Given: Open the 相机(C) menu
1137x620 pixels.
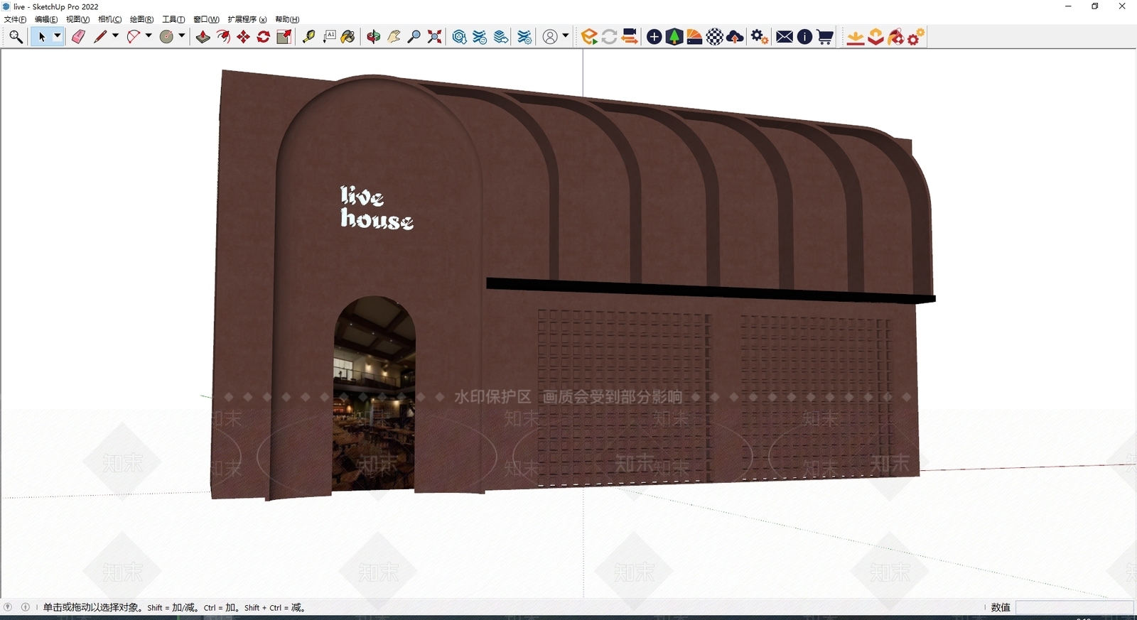Looking at the screenshot, I should coord(109,19).
